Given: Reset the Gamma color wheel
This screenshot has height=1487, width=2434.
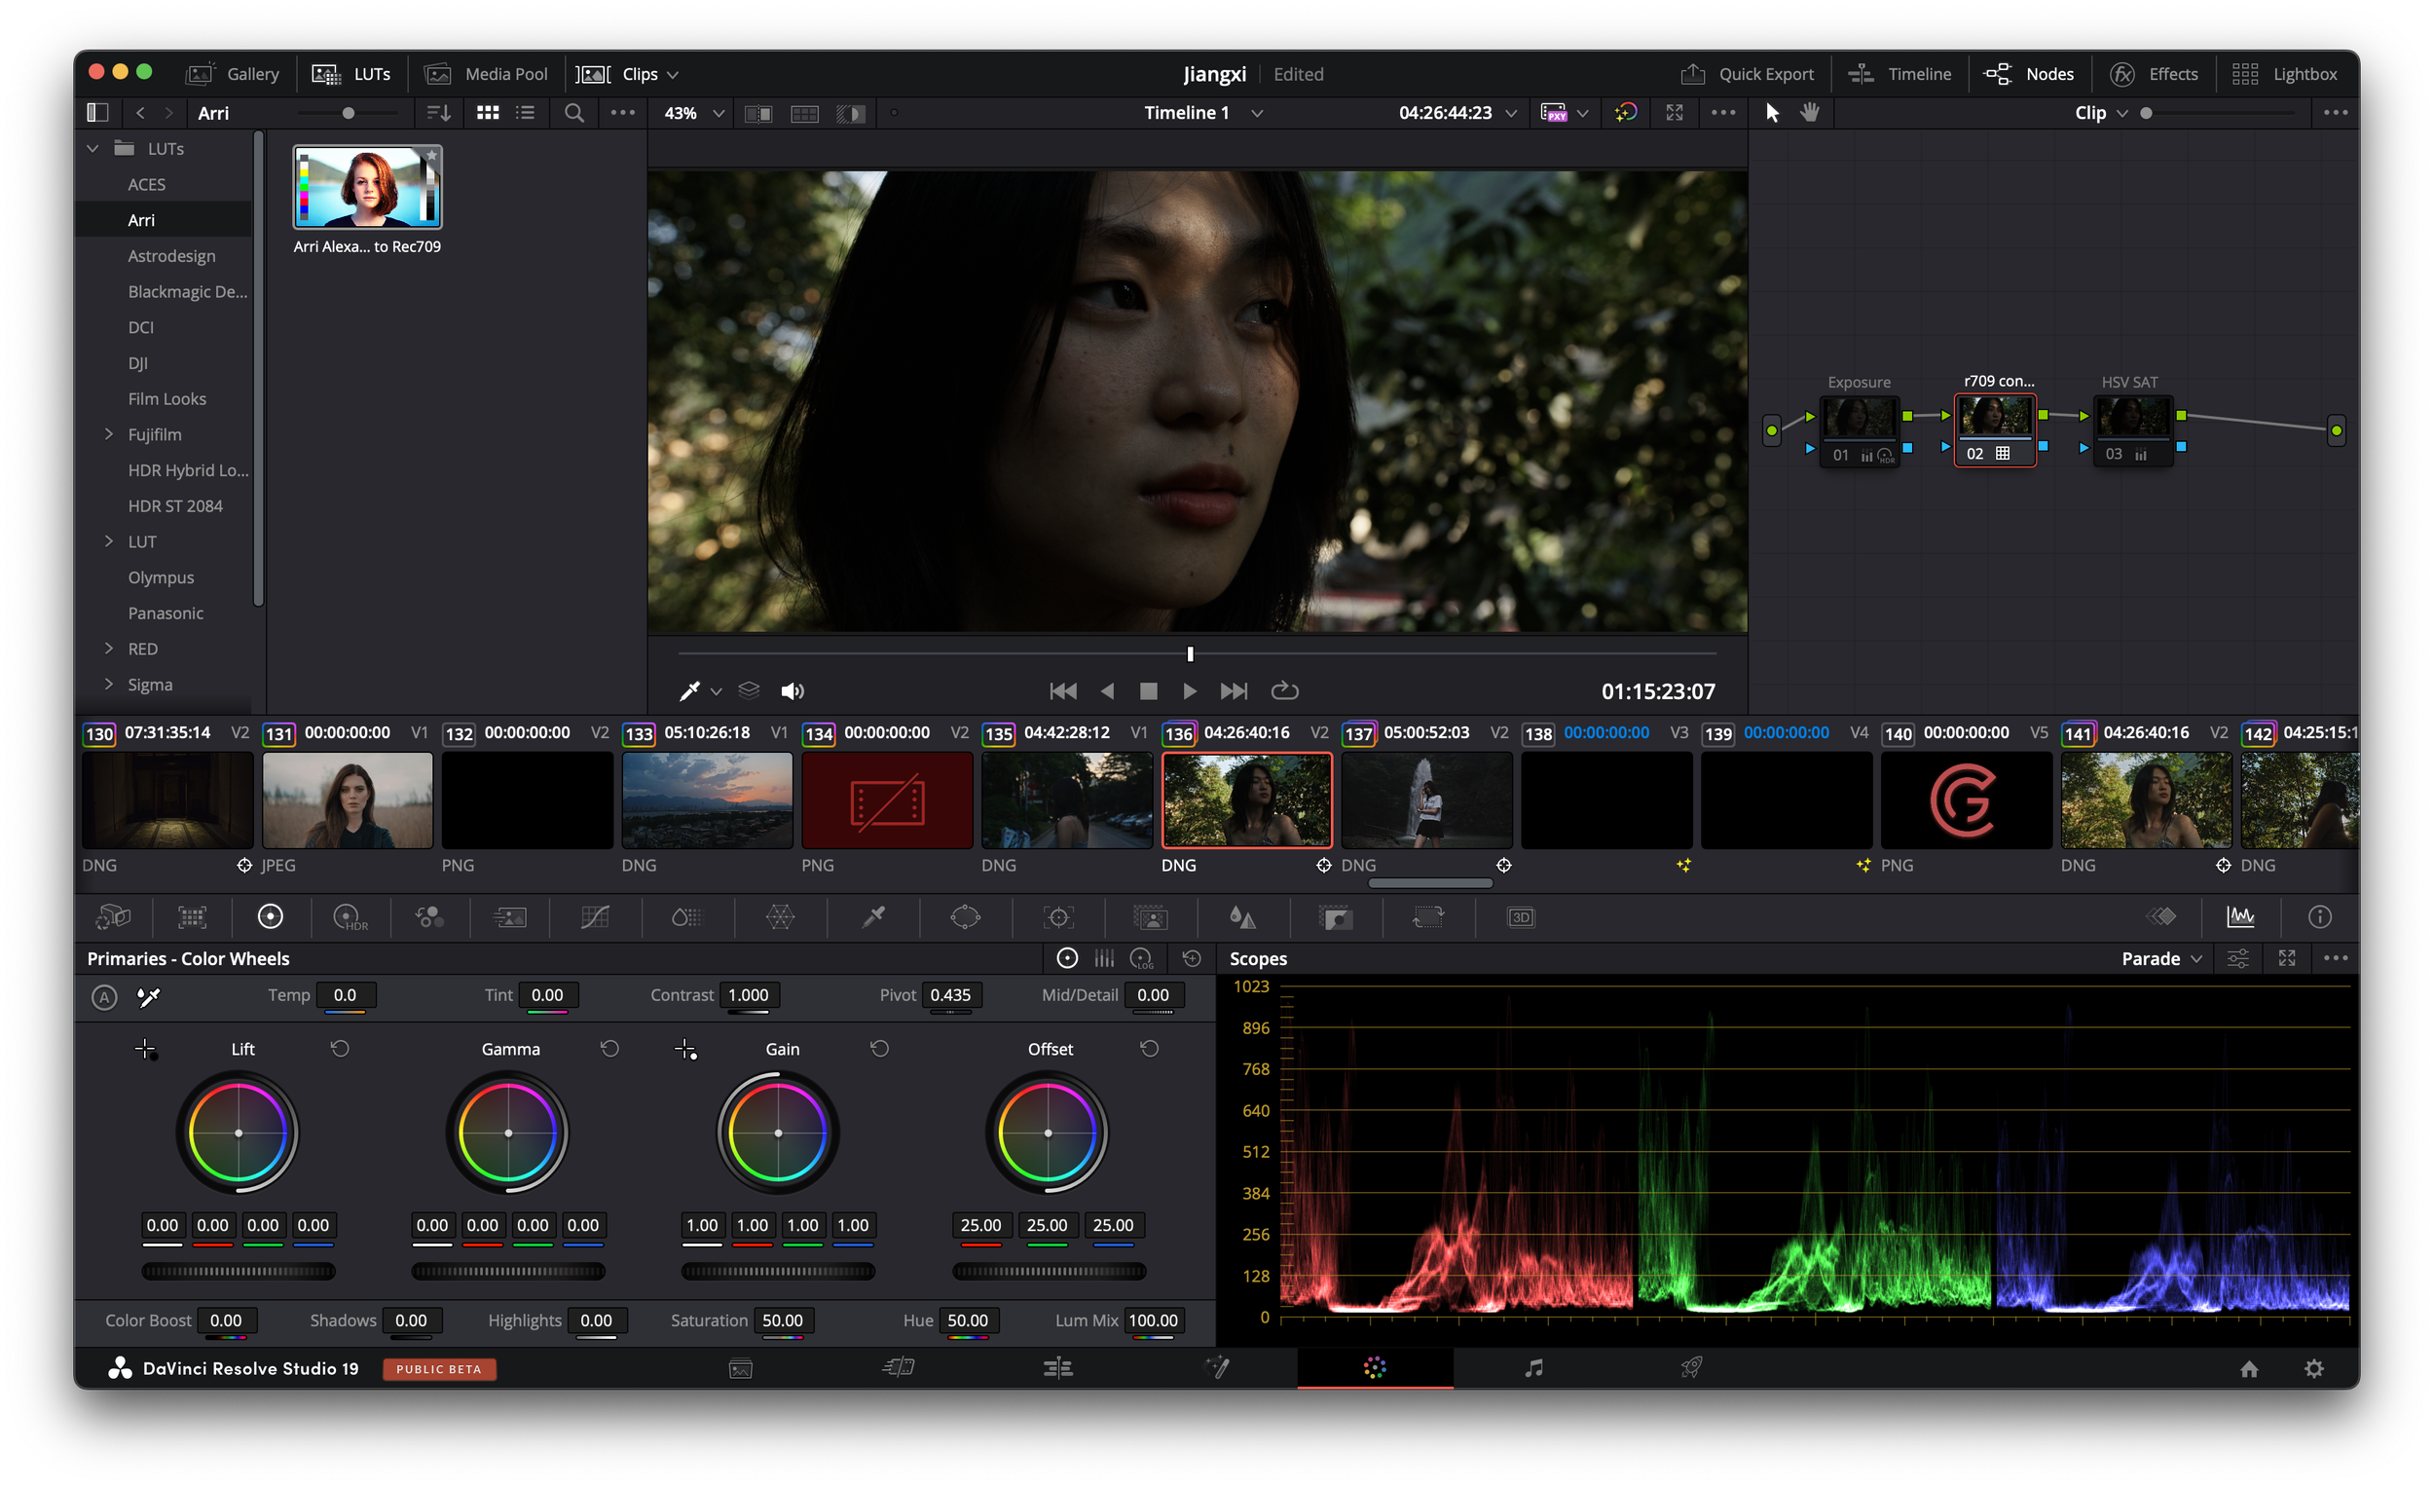Looking at the screenshot, I should (x=609, y=1049).
